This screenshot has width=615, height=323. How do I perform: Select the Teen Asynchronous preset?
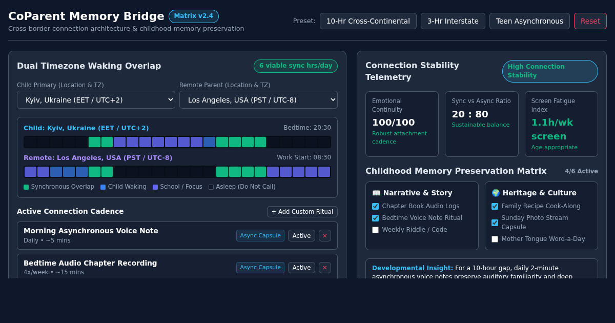pos(529,21)
